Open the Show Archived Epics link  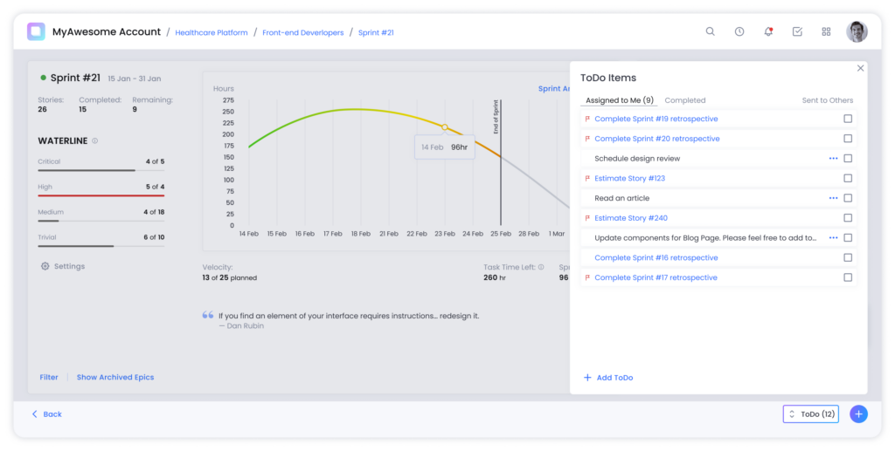click(115, 378)
